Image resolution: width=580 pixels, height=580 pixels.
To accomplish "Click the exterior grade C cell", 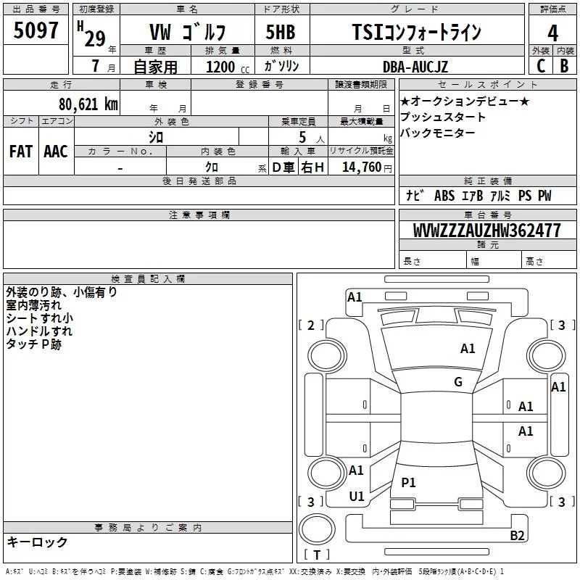I will 540,66.
